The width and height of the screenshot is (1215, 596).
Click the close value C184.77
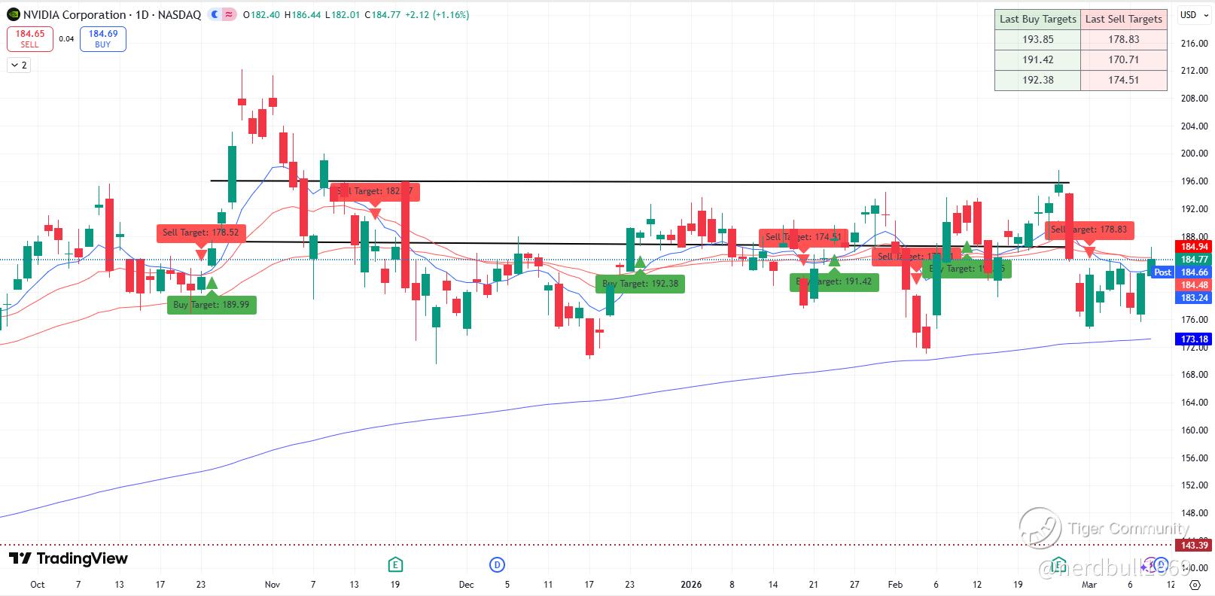point(383,14)
